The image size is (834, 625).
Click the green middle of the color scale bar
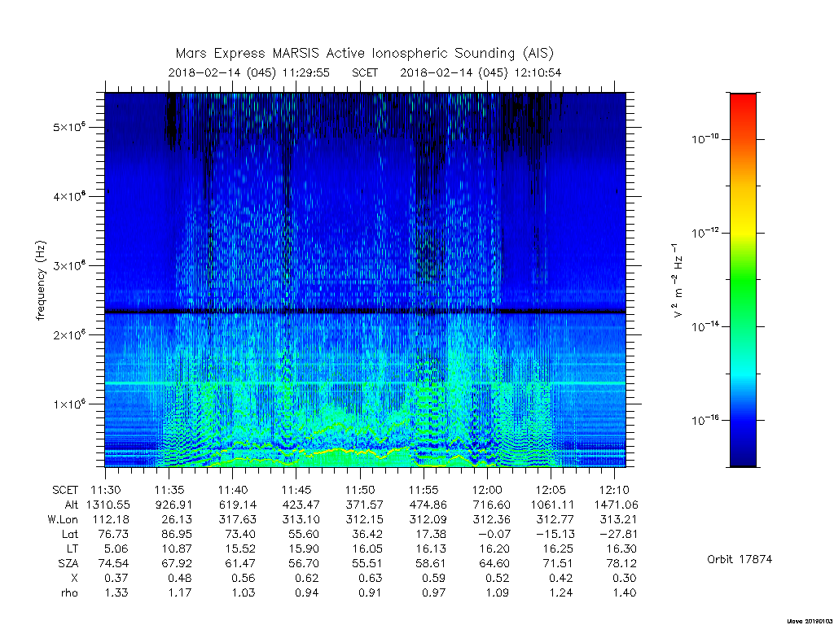point(743,279)
